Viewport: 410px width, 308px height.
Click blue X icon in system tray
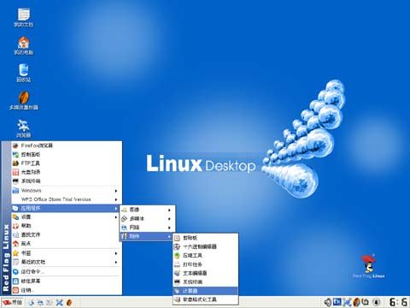348,302
